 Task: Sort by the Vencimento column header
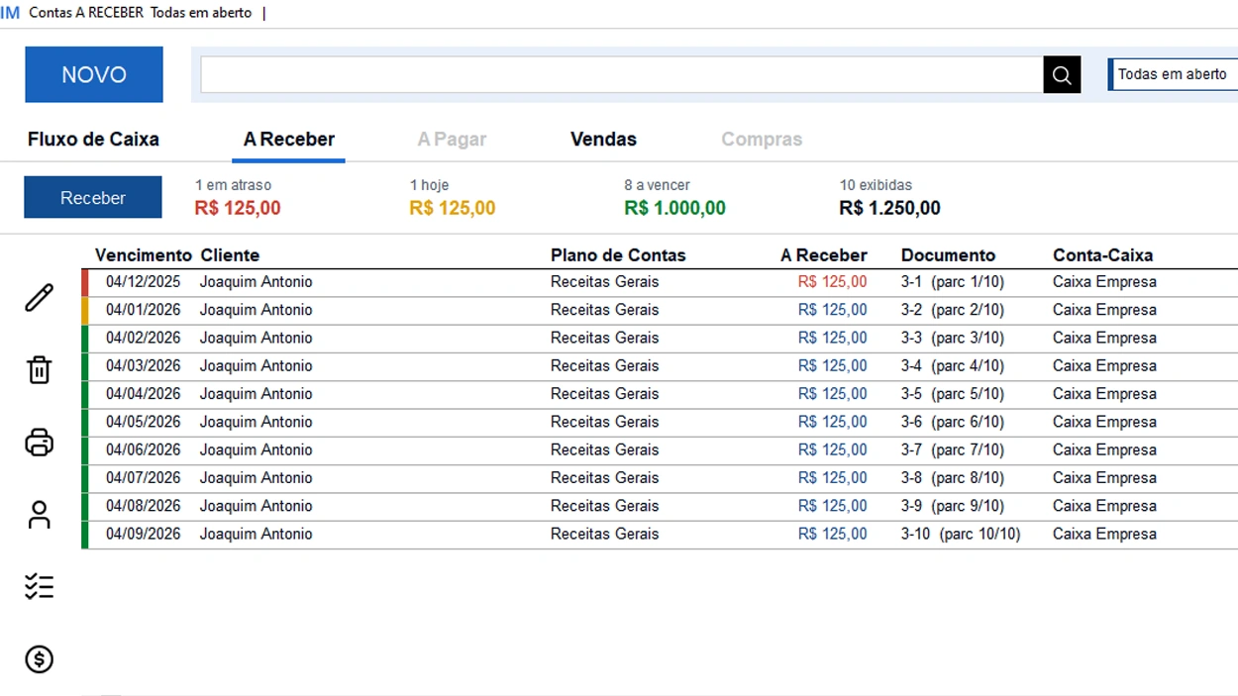143,255
